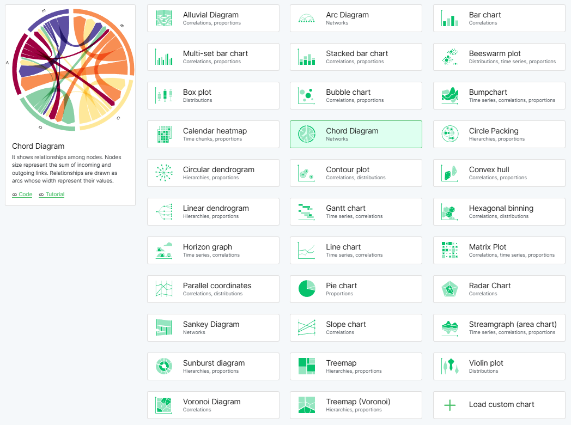This screenshot has height=425, width=571.
Task: Click the 'Chord Diagram' heading in description panel
Action: pyautogui.click(x=38, y=146)
